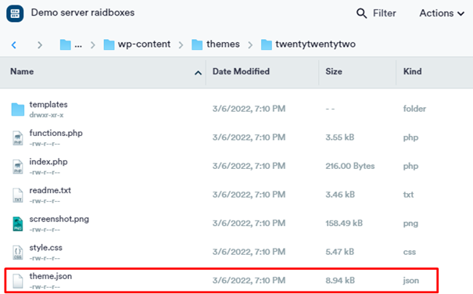Toggle the Name sort direction arrow
Viewport: 473px width, 294px height.
(198, 73)
